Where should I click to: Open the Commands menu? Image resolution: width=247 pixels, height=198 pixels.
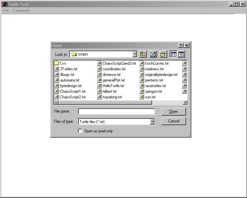(x=21, y=11)
